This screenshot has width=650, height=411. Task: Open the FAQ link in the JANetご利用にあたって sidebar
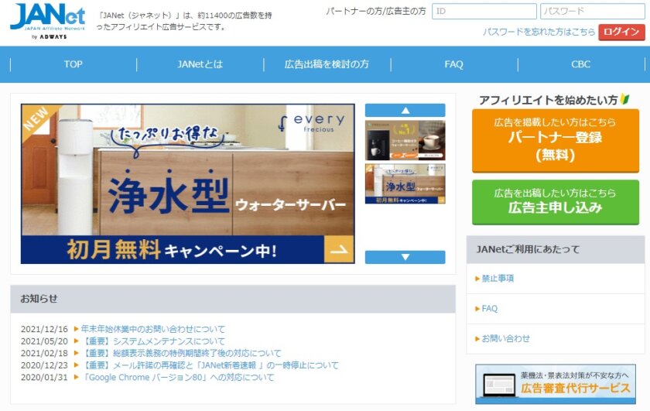point(489,309)
